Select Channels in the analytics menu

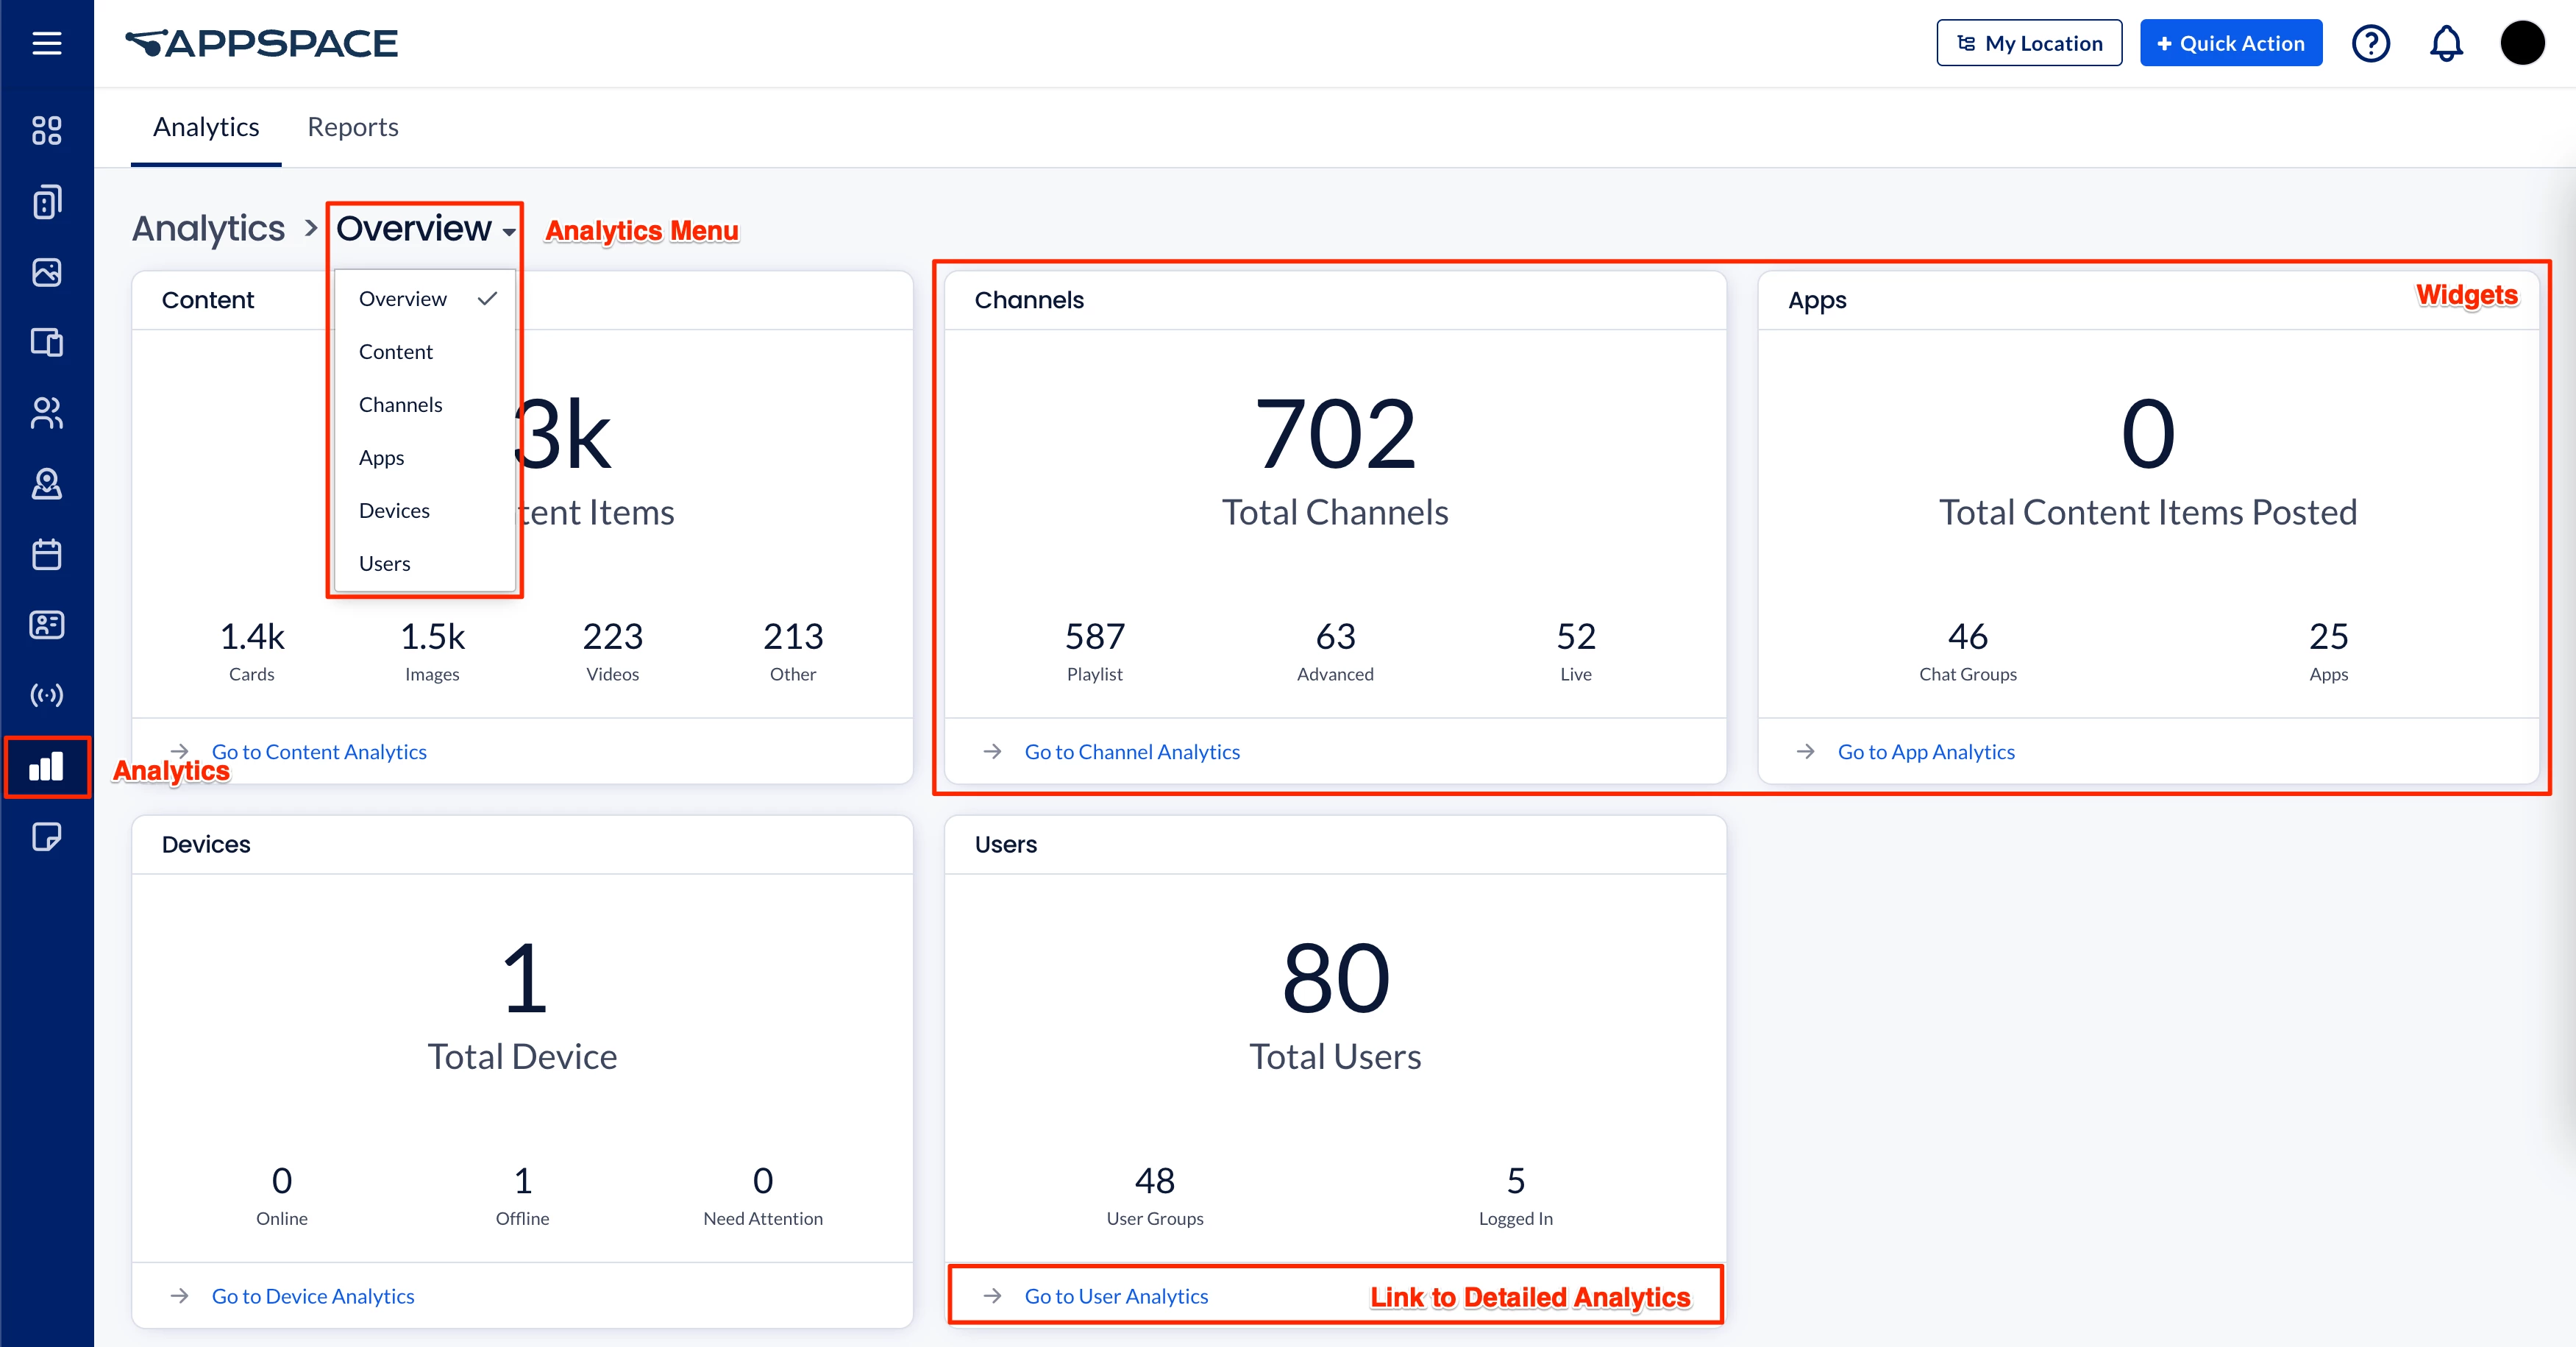425,405
